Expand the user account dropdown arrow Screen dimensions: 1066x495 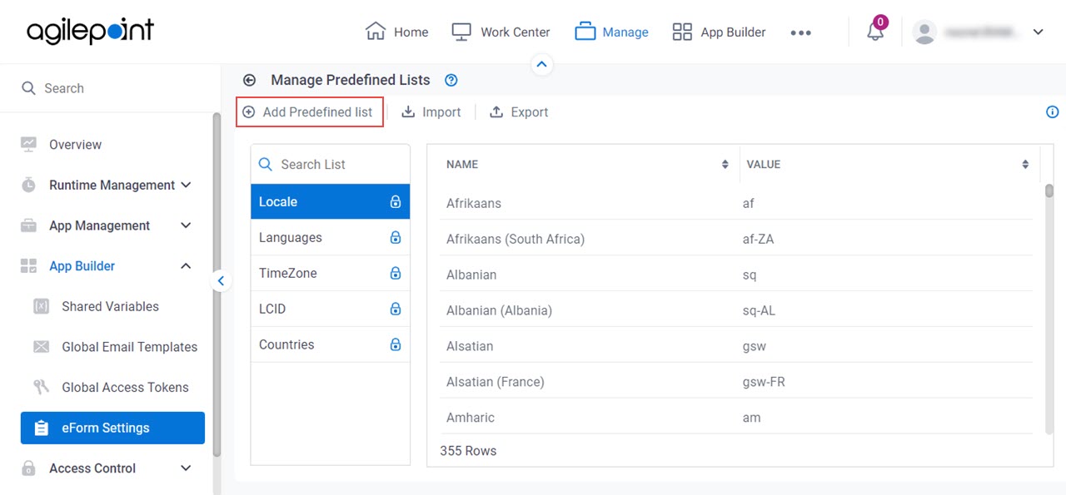(1038, 32)
